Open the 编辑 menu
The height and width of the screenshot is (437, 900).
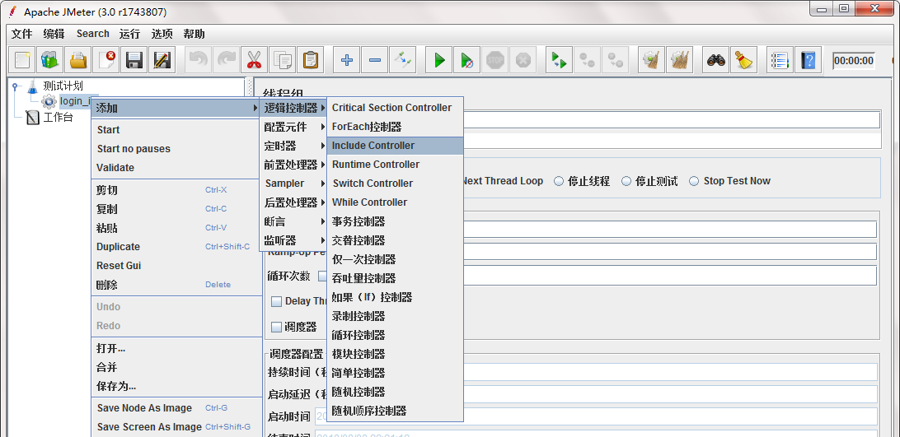point(54,34)
